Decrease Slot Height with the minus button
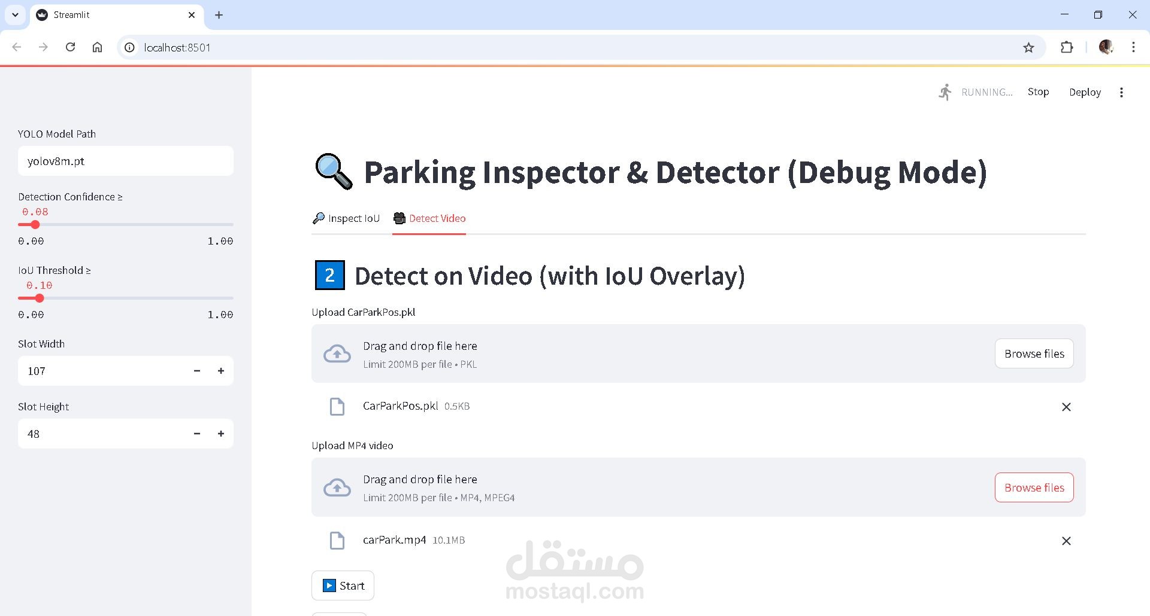Viewport: 1150px width, 616px height. coord(197,434)
